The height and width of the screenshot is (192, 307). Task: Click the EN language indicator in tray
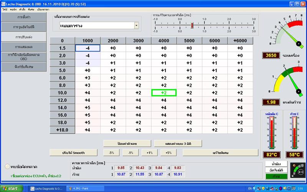click(250, 189)
